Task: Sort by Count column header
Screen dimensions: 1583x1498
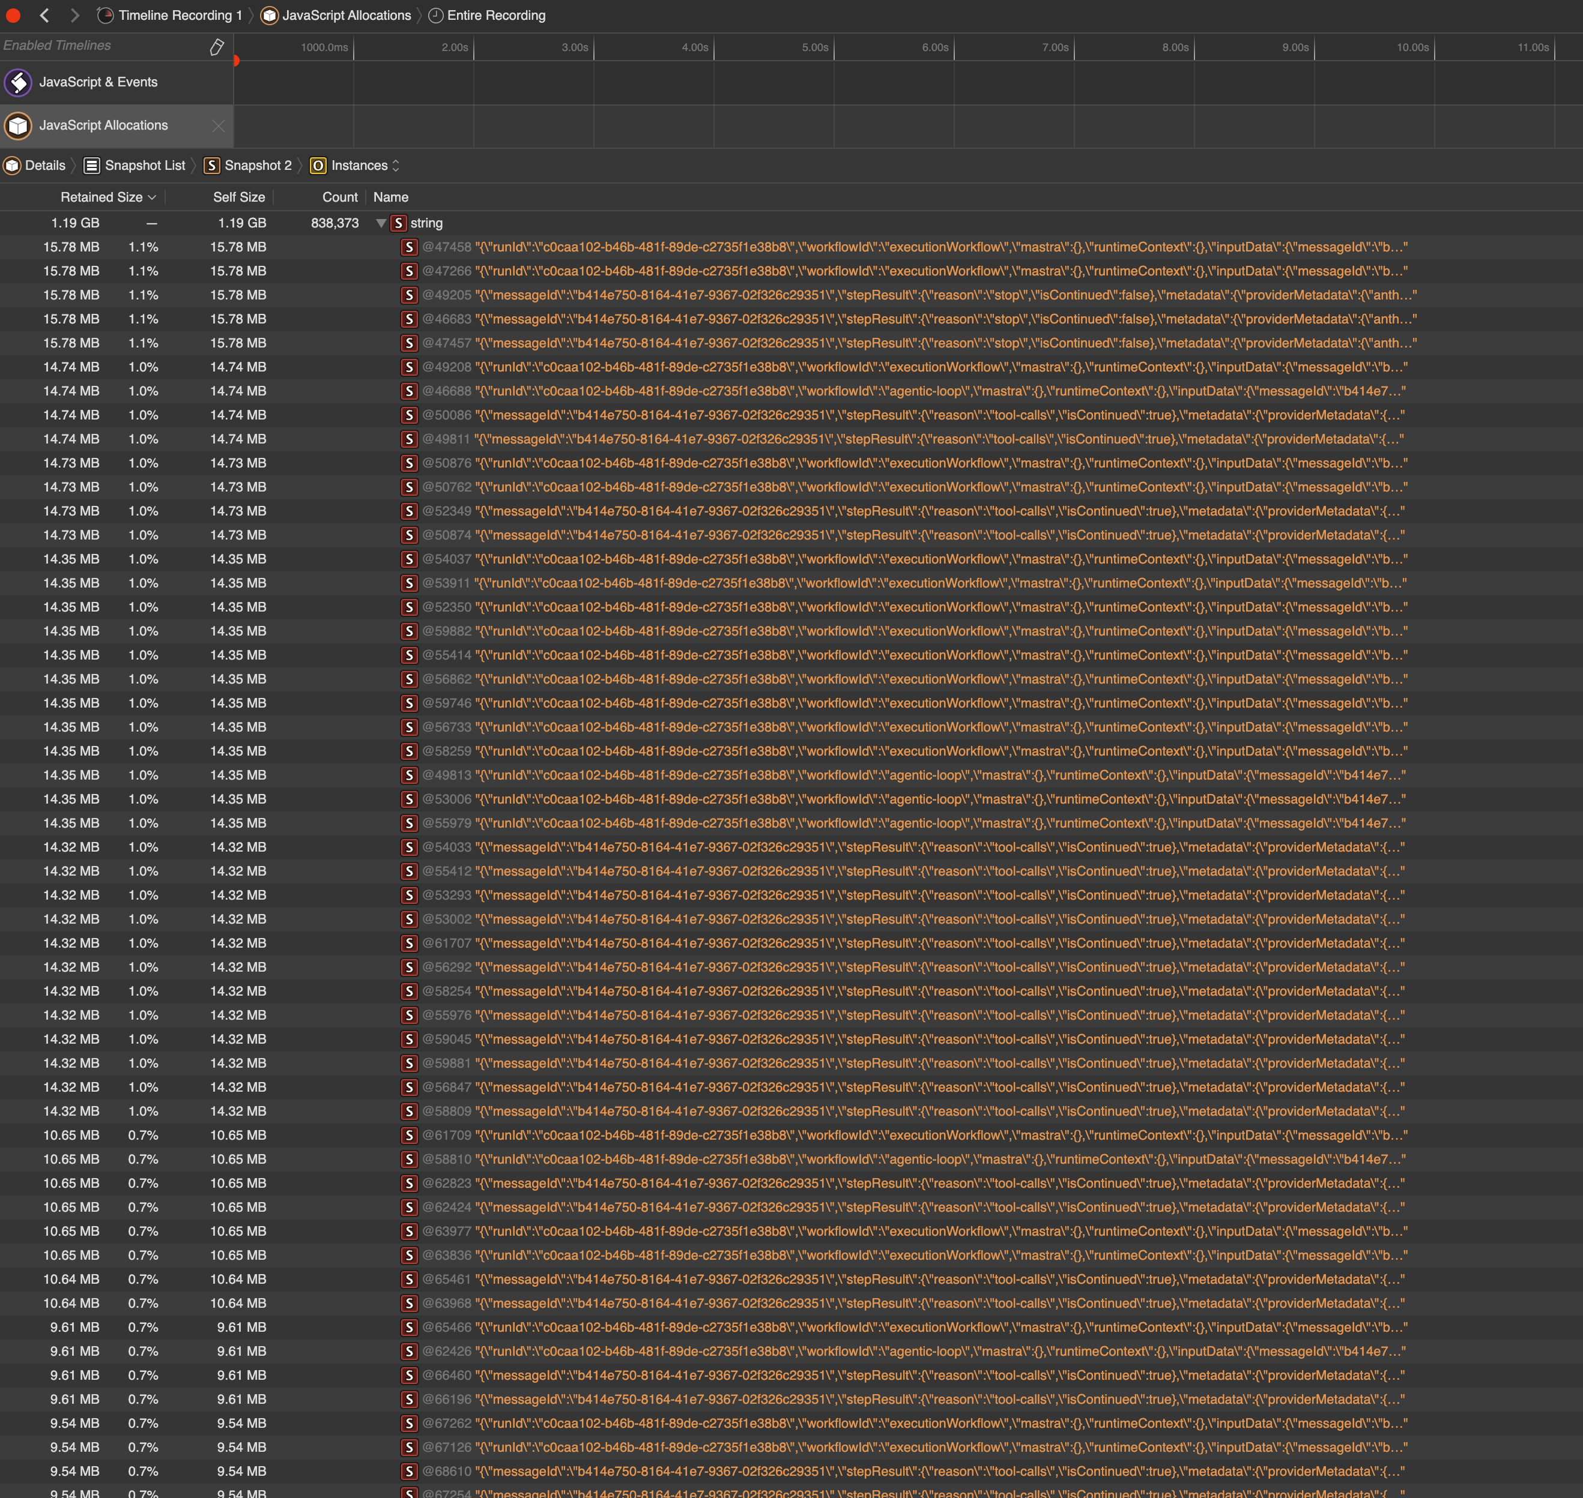Action: click(x=340, y=197)
